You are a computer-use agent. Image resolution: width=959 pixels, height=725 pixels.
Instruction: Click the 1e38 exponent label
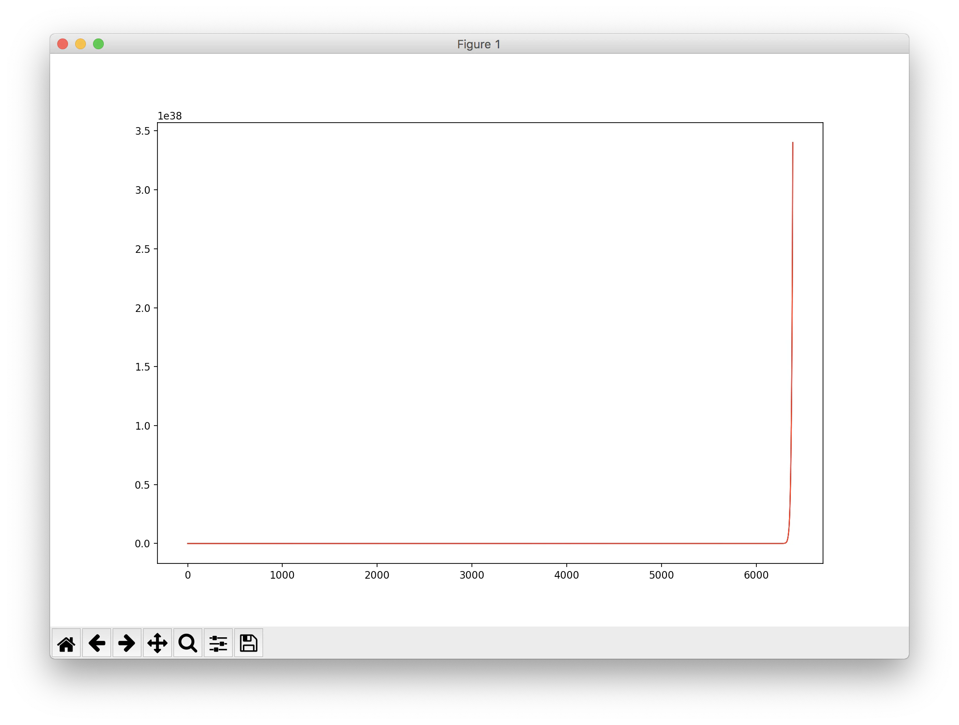point(170,116)
